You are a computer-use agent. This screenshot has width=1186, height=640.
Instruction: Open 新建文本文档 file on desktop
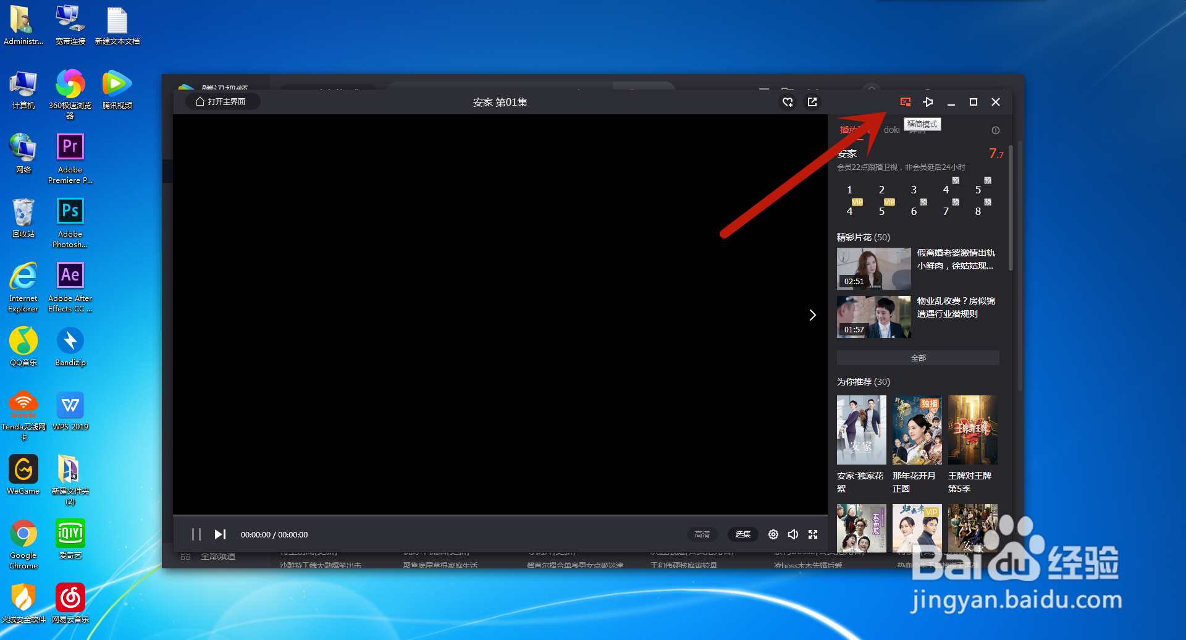pyautogui.click(x=117, y=25)
